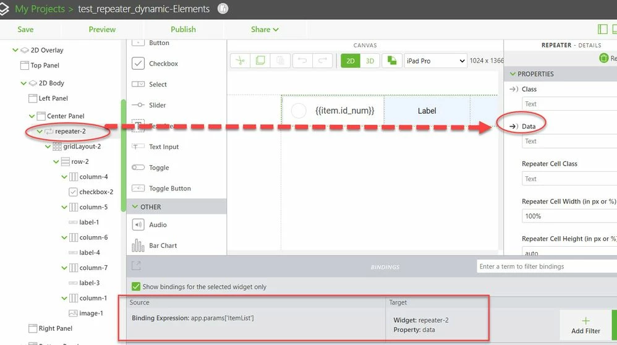Switch canvas to 2D view
617x345 pixels.
350,61
